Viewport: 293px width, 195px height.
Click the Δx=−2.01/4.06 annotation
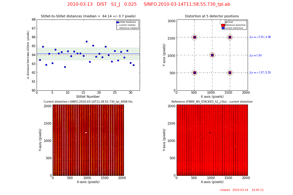click(260, 37)
